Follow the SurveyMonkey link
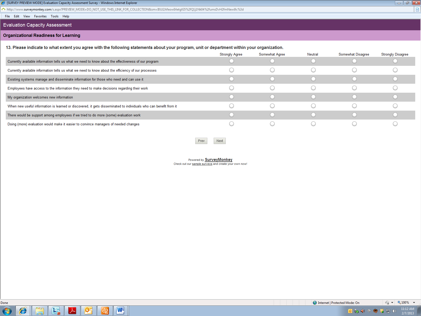Screen dimensions: 421x316 (x=219, y=160)
